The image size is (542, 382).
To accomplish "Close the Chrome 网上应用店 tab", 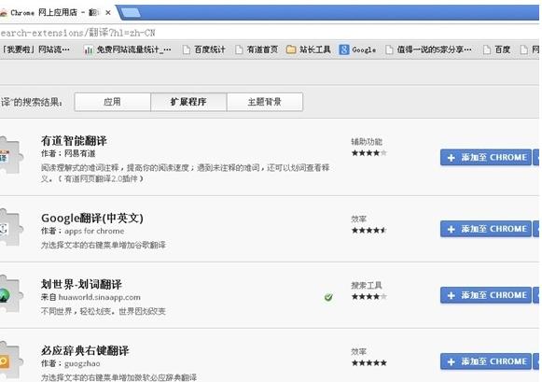I will [108, 13].
